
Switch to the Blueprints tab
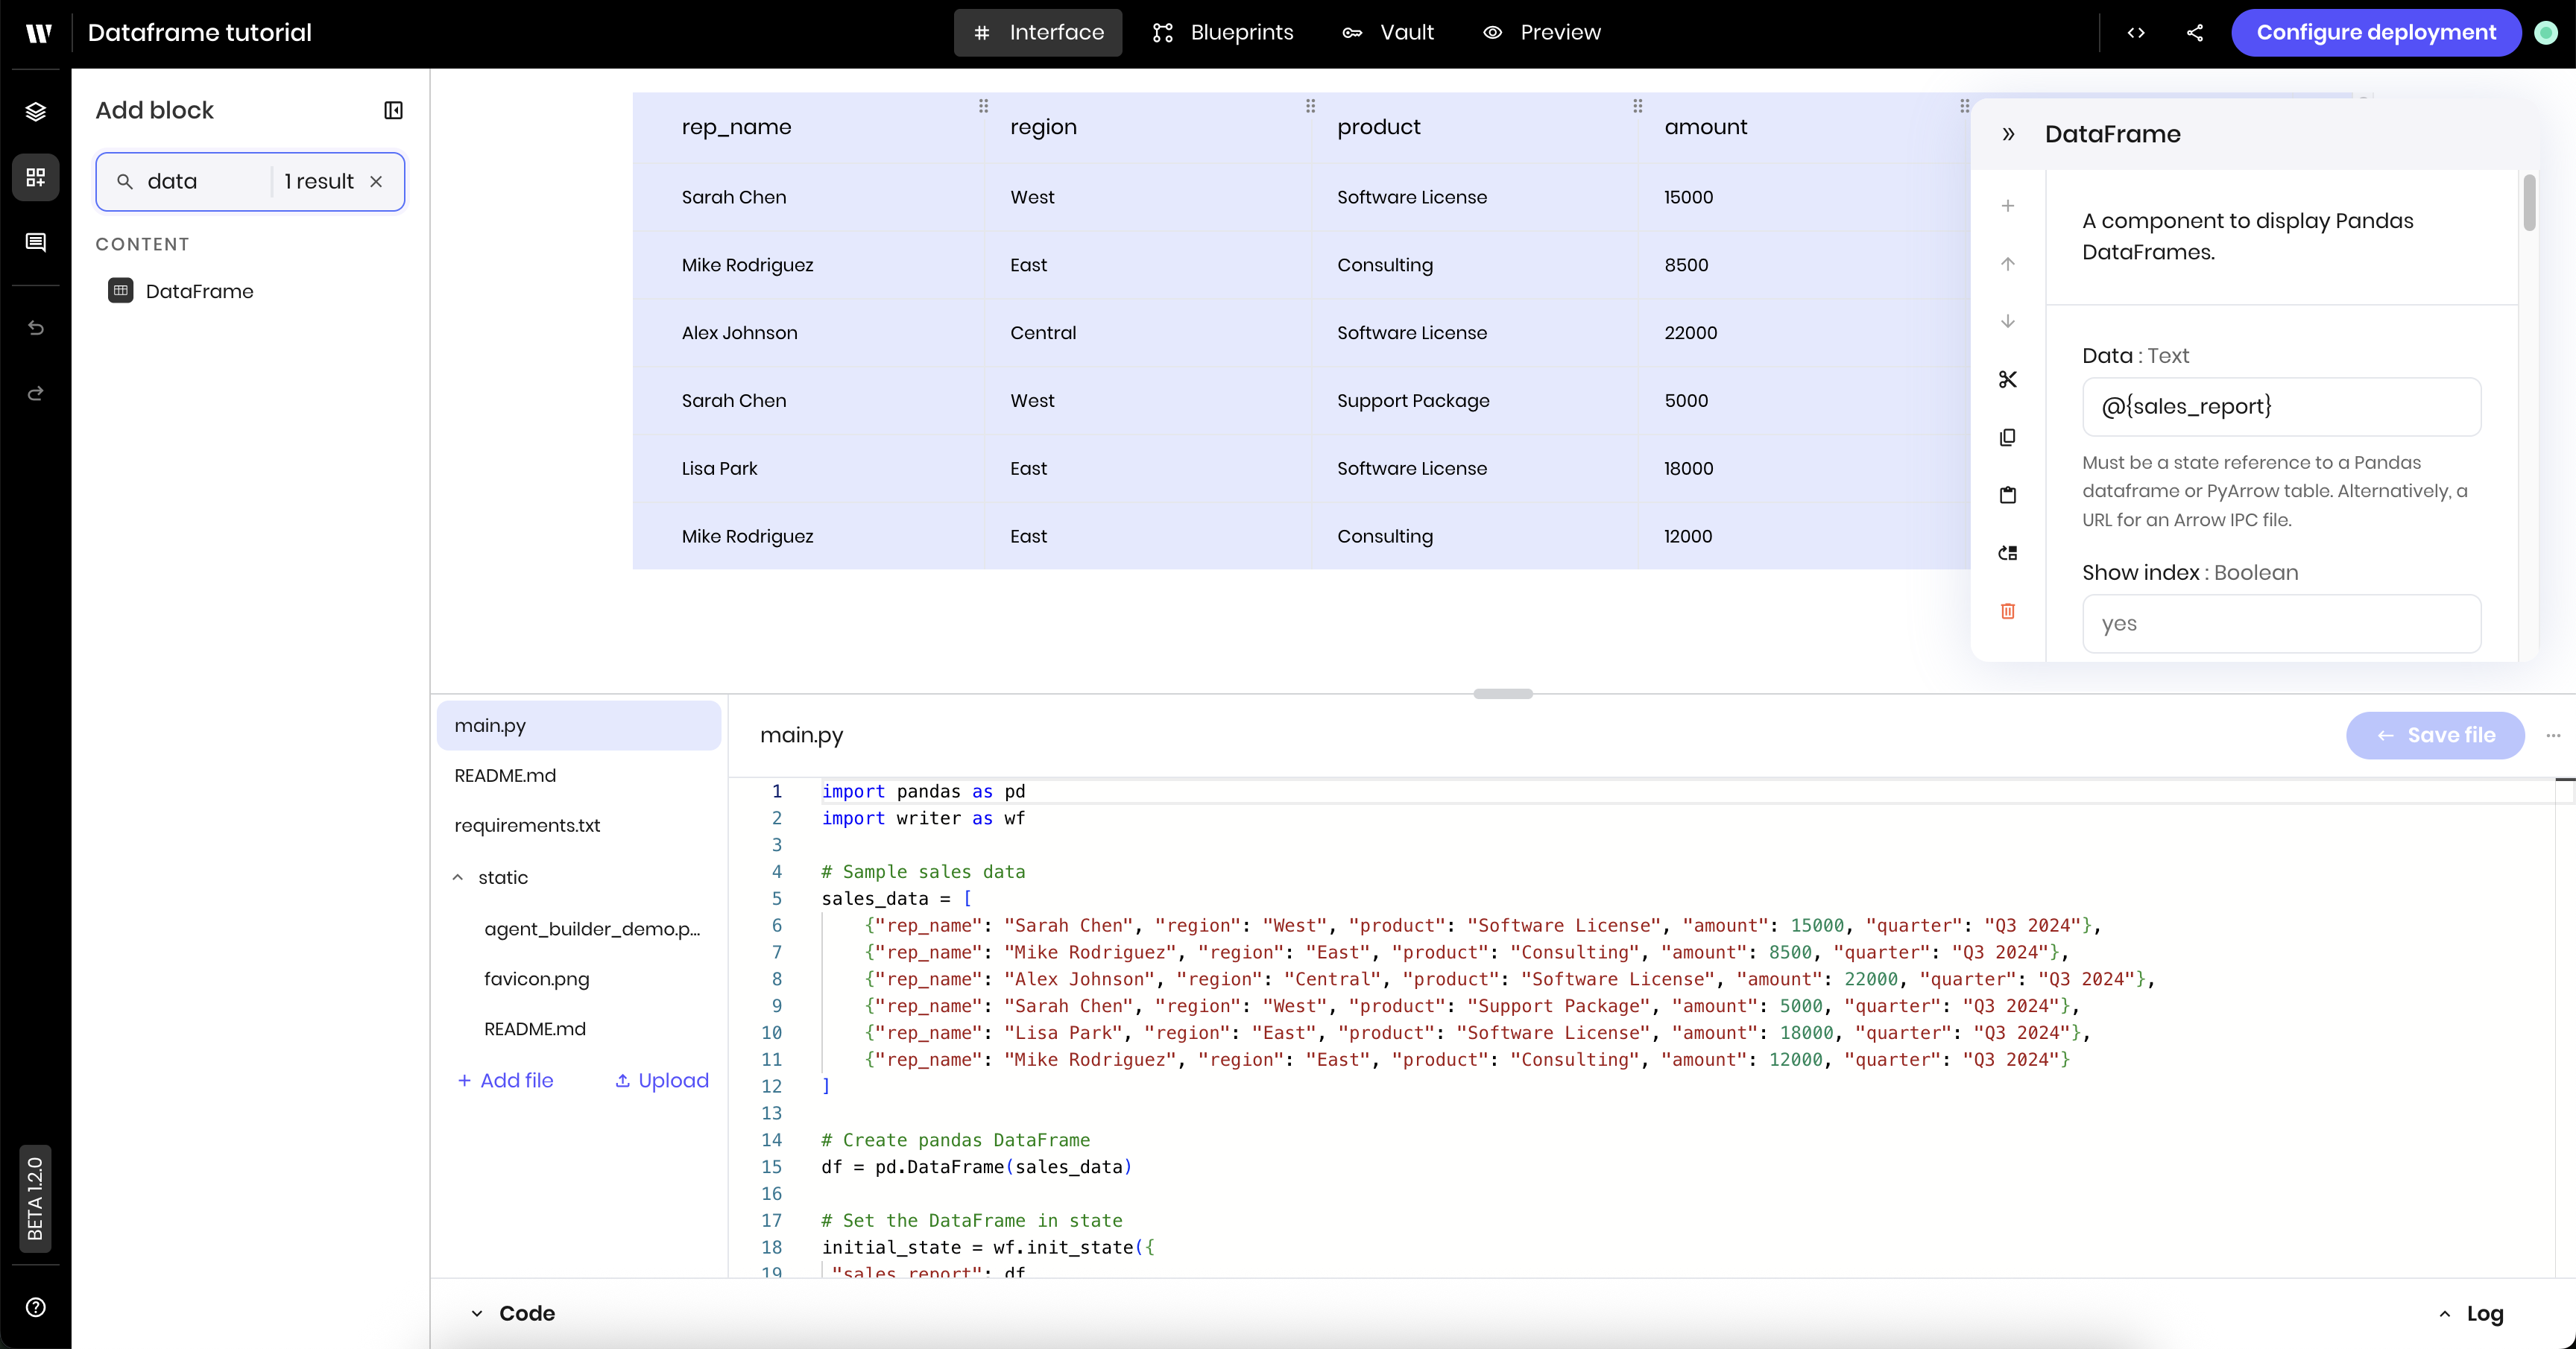(x=1222, y=33)
